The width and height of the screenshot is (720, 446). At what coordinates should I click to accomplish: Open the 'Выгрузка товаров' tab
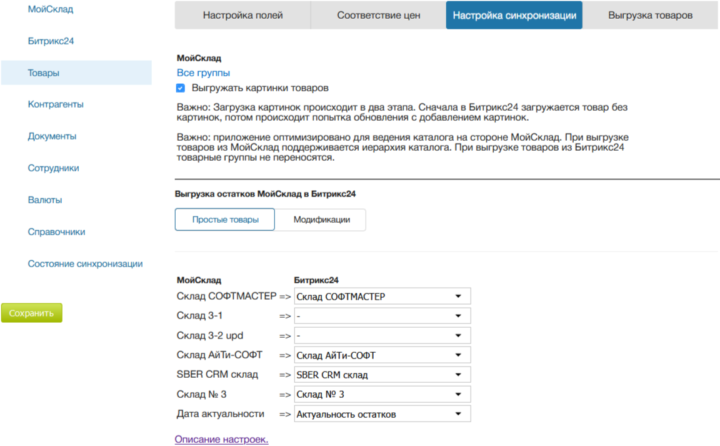[650, 15]
